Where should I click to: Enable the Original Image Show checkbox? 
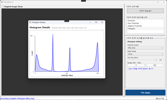(x=2, y=6)
